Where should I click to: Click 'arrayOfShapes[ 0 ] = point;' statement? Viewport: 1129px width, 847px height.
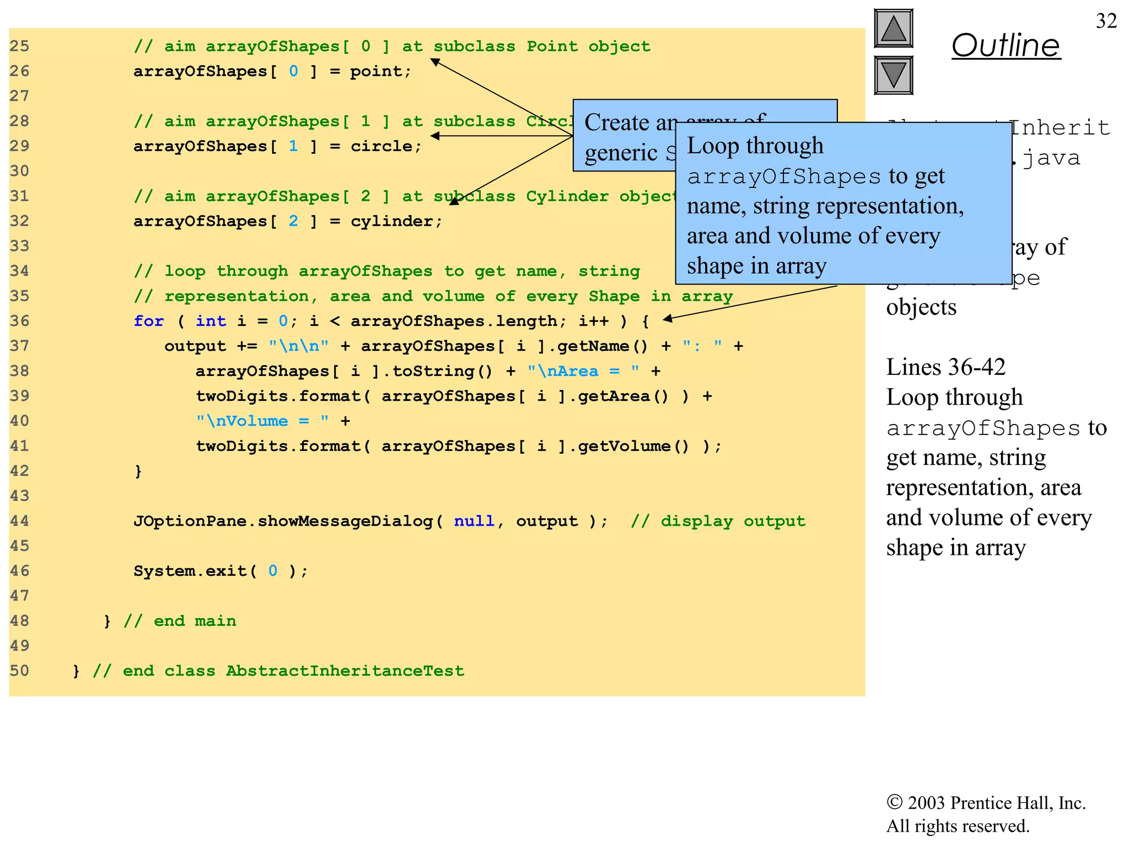coord(272,72)
